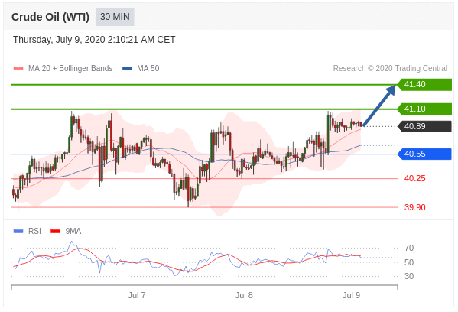
Task: Click the Jul 9 date axis label
Action: (351, 295)
